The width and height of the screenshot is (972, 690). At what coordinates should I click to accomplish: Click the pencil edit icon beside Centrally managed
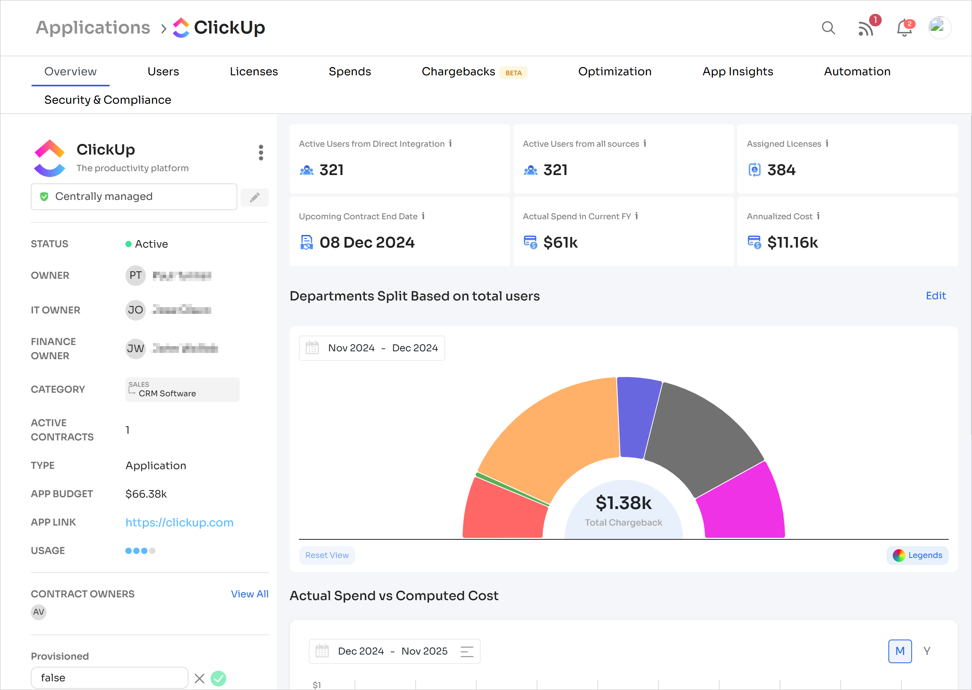254,198
